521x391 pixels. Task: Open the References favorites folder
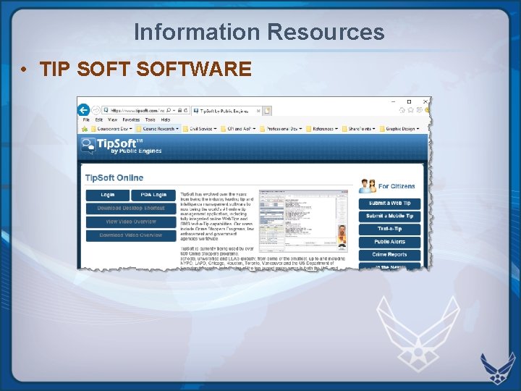[322, 129]
